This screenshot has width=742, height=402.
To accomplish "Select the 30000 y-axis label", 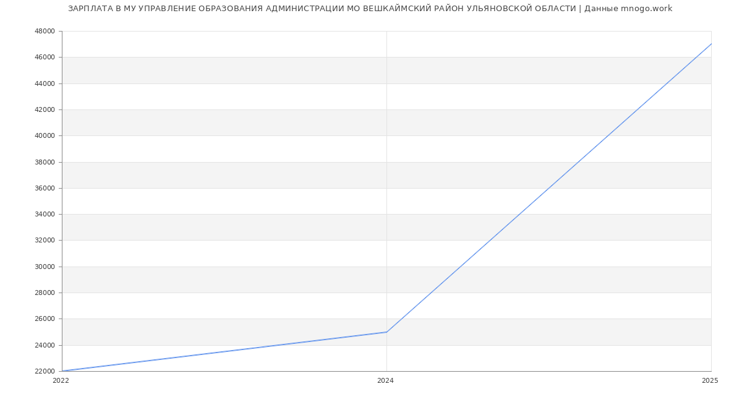I will [x=45, y=267].
